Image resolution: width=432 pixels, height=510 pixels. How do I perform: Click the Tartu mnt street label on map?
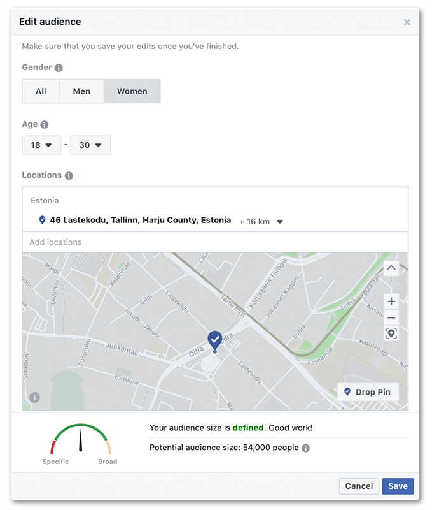(233, 305)
